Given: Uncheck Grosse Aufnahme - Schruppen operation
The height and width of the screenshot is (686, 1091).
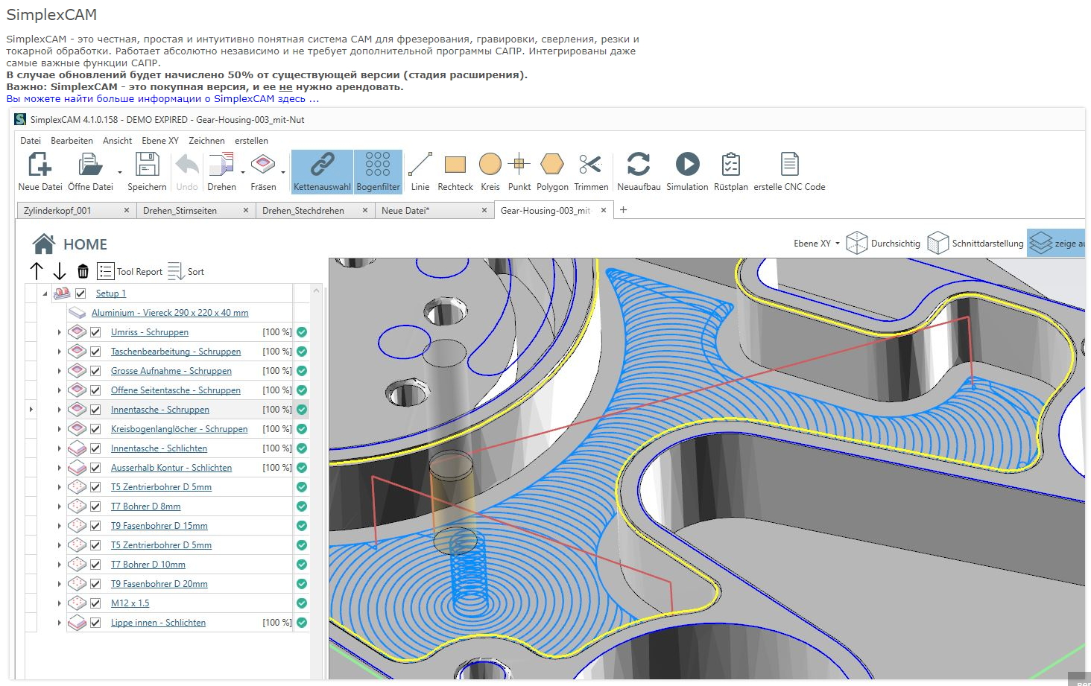Looking at the screenshot, I should tap(95, 371).
